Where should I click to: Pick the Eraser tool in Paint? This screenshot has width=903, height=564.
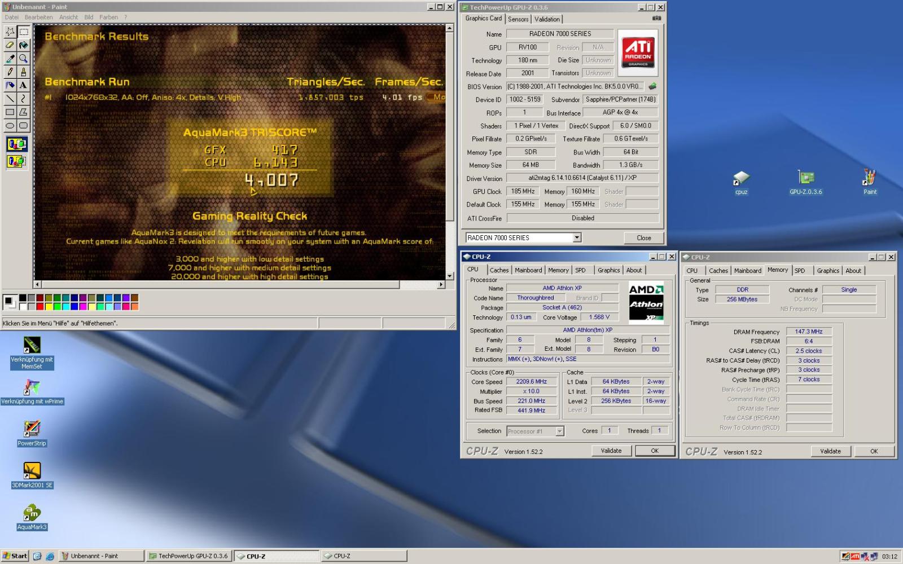click(x=10, y=45)
